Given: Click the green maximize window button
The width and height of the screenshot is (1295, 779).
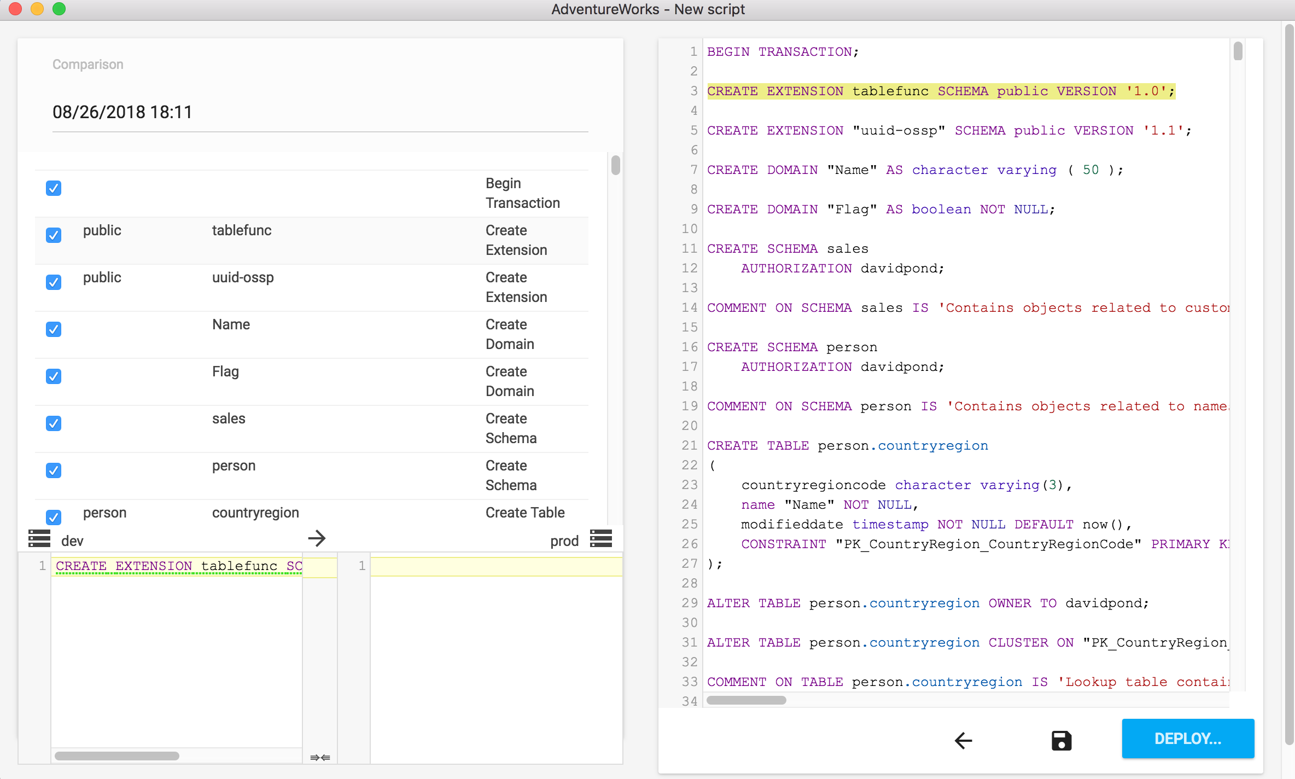Looking at the screenshot, I should [x=59, y=9].
